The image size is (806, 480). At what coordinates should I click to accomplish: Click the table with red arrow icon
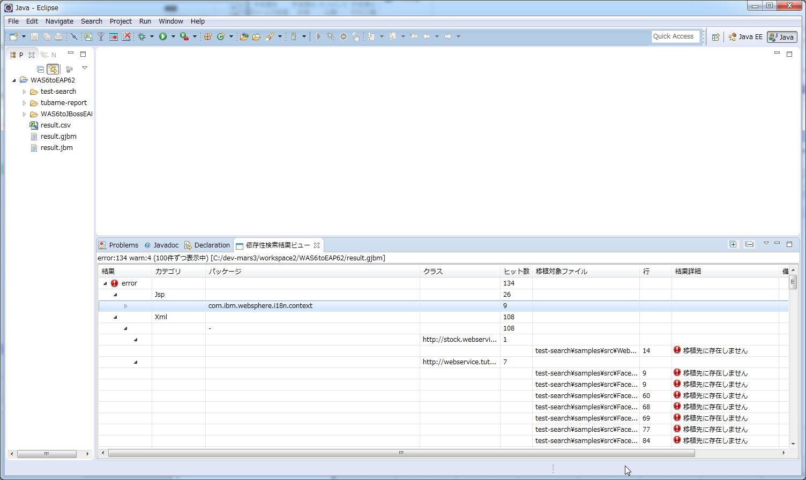click(114, 36)
